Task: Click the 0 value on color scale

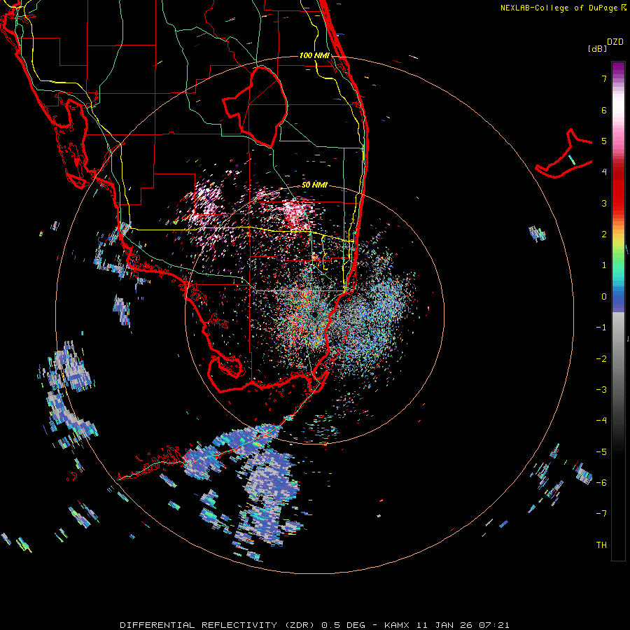Action: point(604,297)
